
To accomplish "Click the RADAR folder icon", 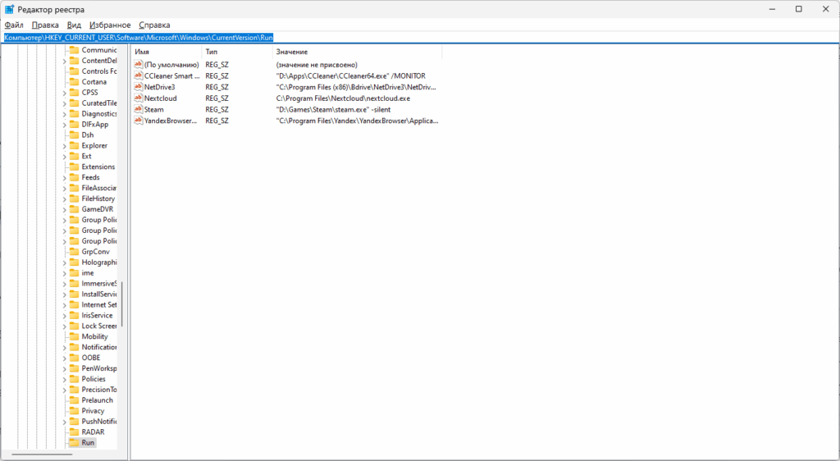I will (x=74, y=432).
